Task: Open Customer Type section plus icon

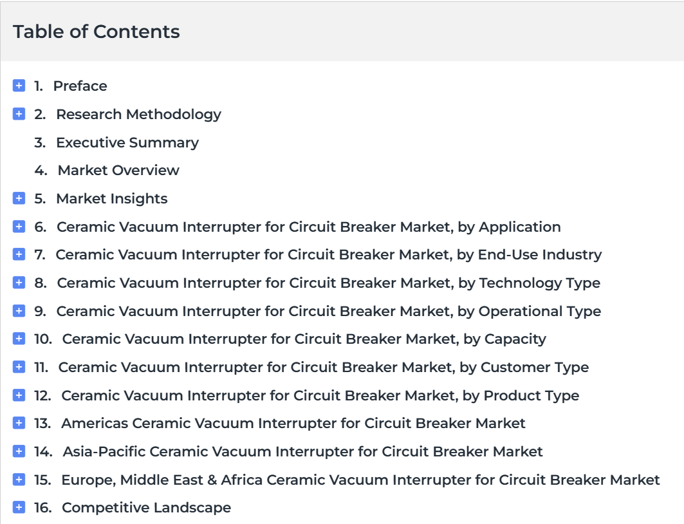Action: [19, 367]
